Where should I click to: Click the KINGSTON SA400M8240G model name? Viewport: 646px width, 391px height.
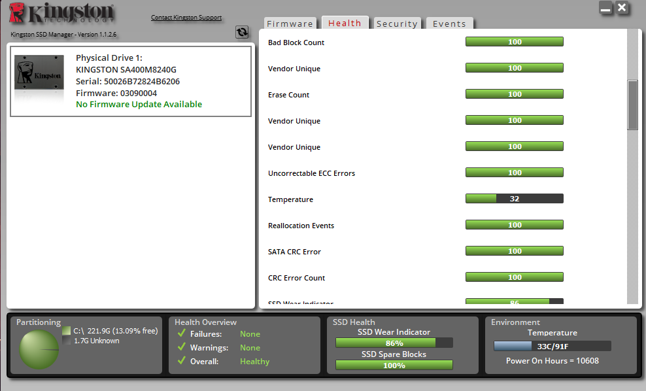(126, 69)
